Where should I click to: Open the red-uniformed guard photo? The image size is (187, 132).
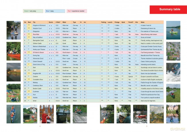(x=47, y=114)
